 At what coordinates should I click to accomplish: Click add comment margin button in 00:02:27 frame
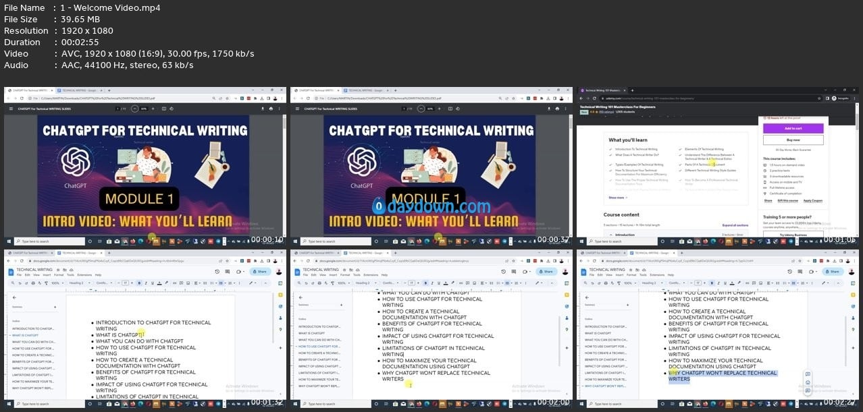[x=807, y=374]
